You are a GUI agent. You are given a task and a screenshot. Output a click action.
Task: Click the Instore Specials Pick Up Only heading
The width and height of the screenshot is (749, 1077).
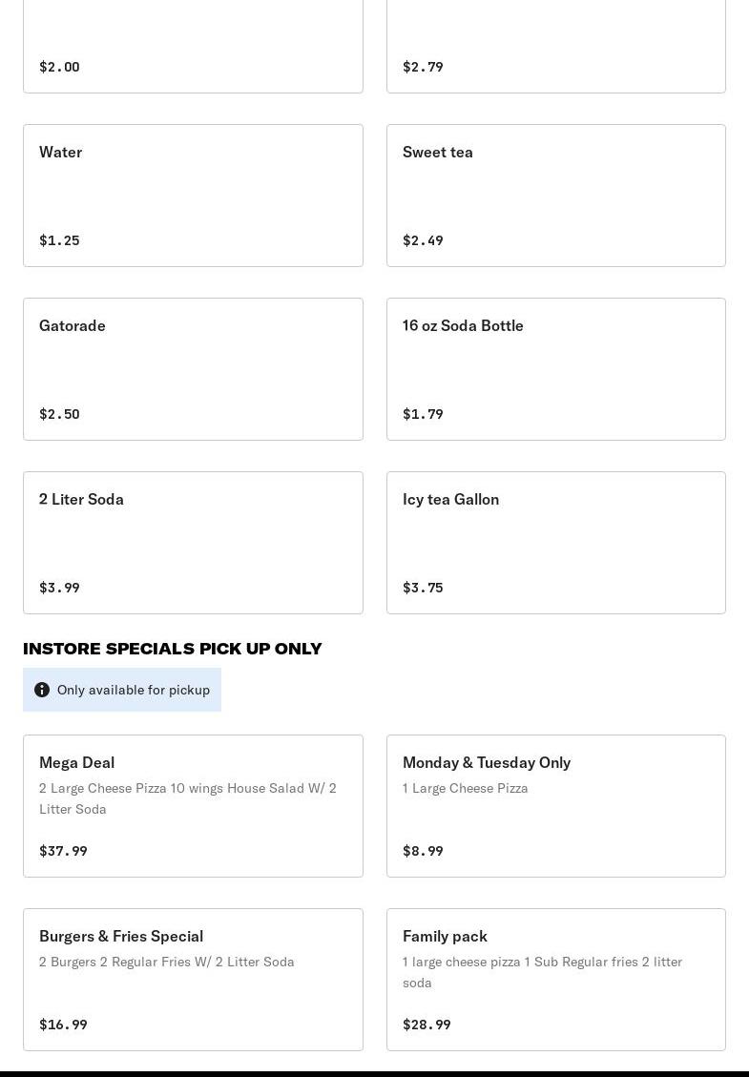coord(173,649)
